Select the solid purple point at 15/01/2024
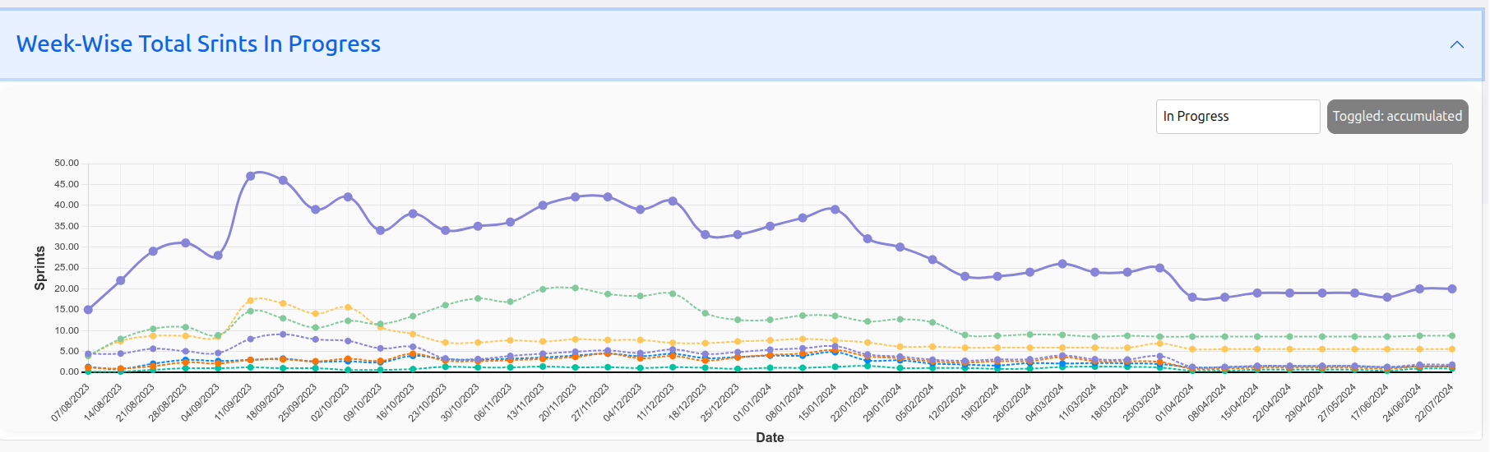 click(x=835, y=210)
